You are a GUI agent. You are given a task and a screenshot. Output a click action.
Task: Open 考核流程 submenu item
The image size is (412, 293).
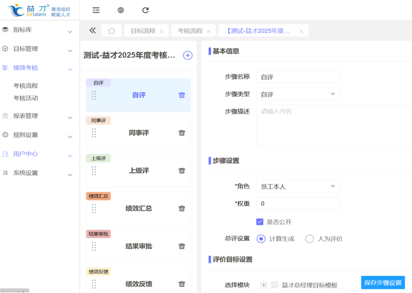coord(26,86)
